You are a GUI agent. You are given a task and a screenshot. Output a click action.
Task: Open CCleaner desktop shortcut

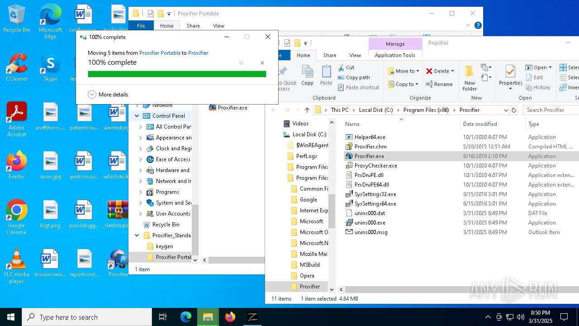(16, 67)
